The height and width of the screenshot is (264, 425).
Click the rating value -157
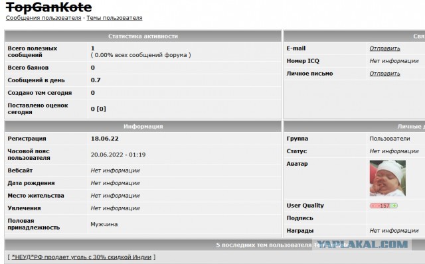pyautogui.click(x=384, y=206)
